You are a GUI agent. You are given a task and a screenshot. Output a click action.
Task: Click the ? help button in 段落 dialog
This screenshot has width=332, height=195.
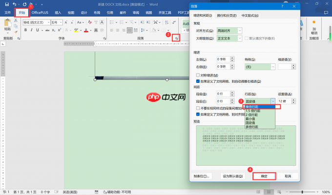point(282,6)
